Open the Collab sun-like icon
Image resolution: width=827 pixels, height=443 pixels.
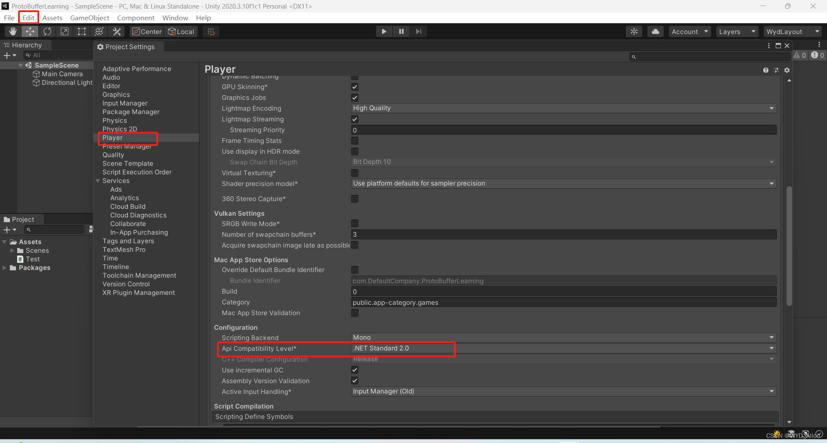634,31
